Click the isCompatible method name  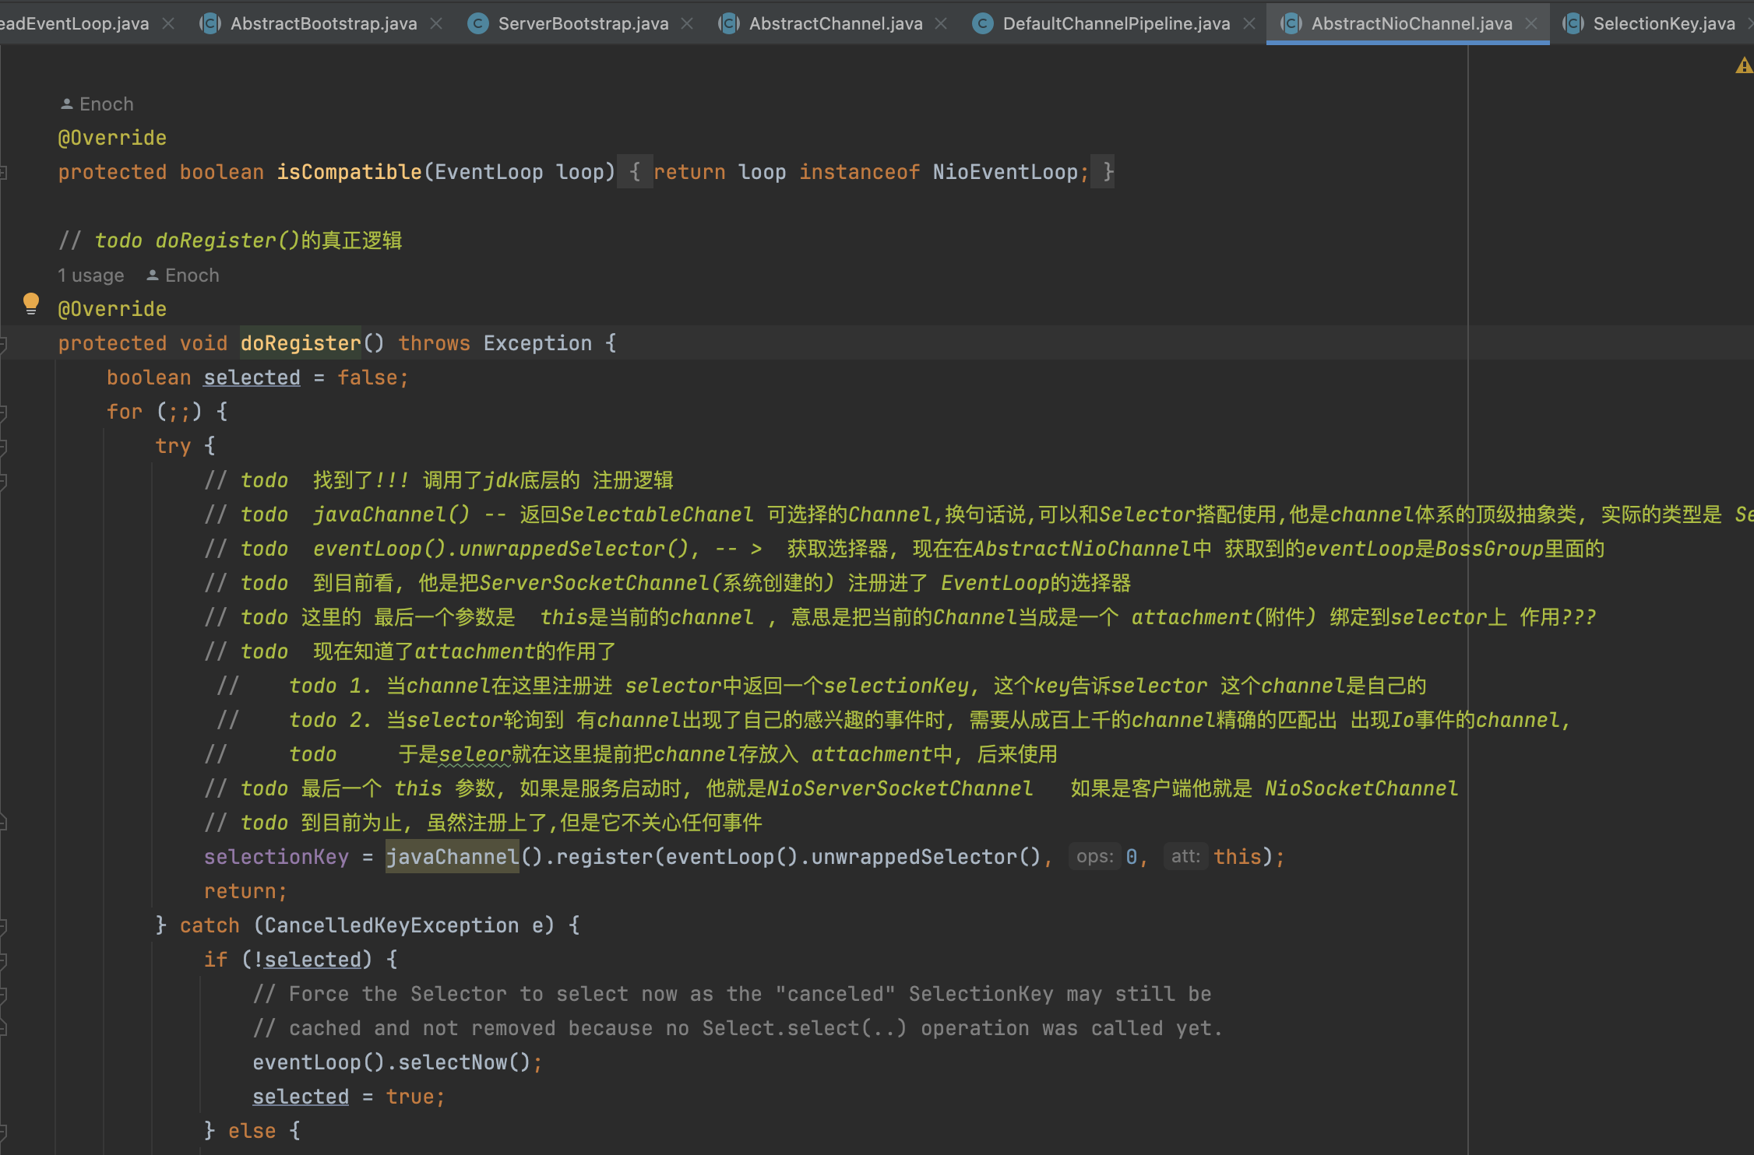point(349,172)
